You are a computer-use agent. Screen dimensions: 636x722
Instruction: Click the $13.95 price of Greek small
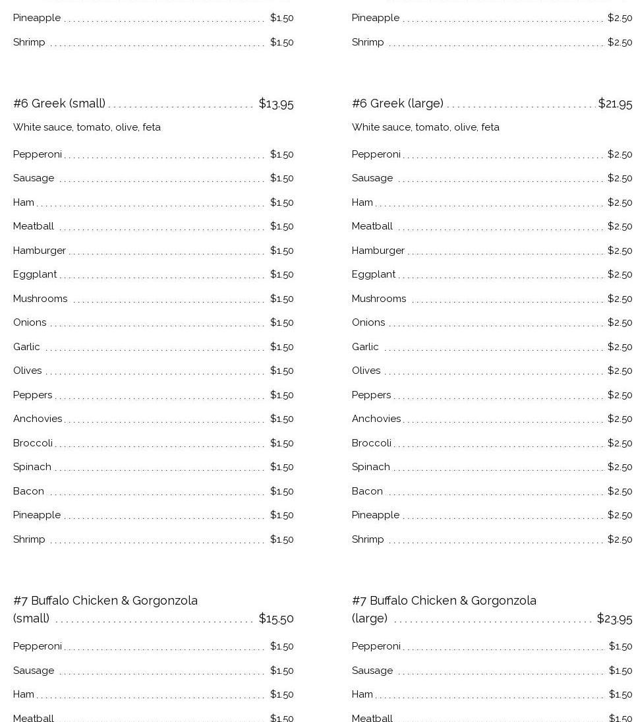[x=276, y=104]
